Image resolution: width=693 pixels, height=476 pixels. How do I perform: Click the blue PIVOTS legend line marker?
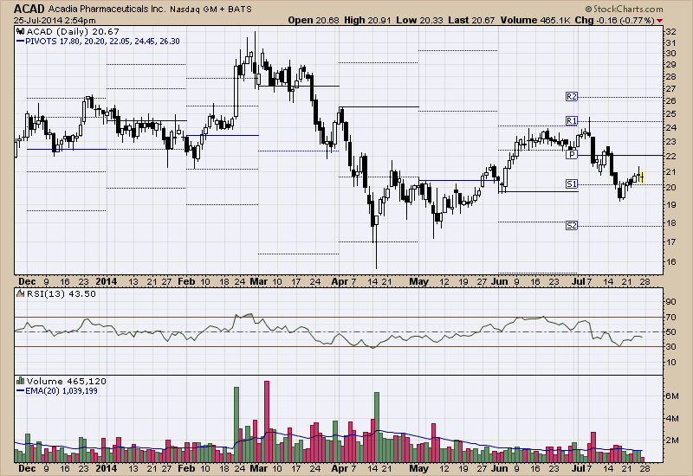20,42
